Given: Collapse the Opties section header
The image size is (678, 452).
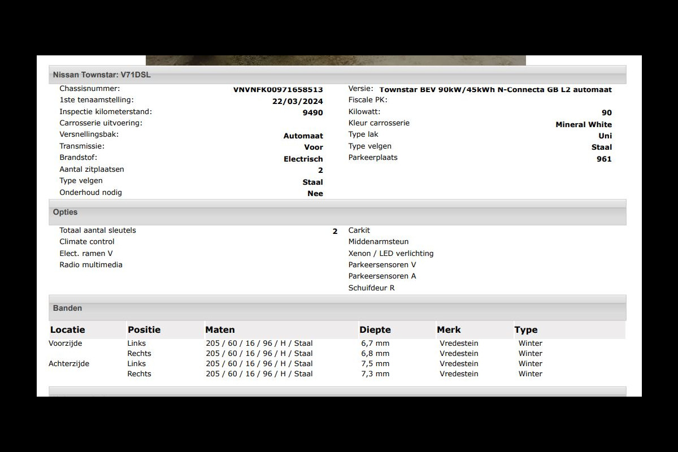Looking at the screenshot, I should coord(337,212).
